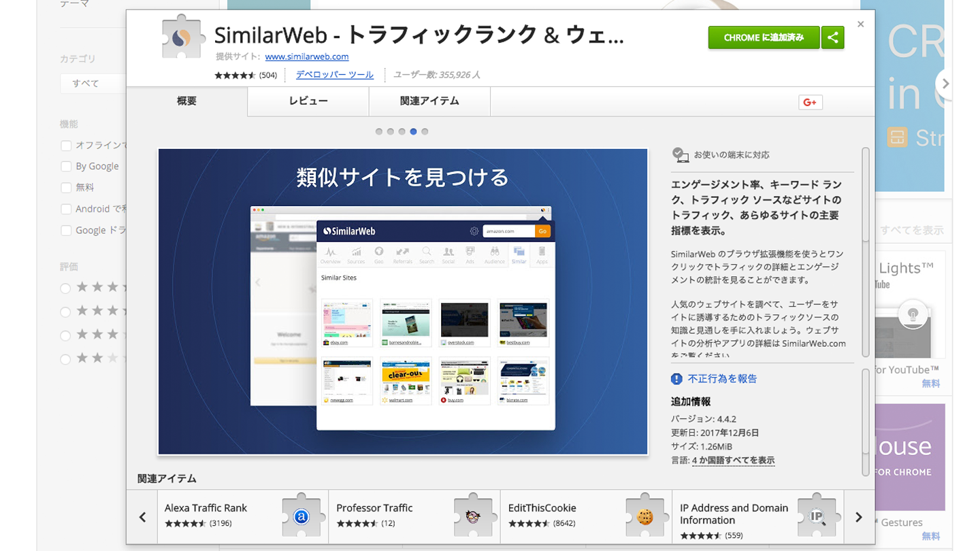Click the SimilarWeb extension puzzle icon
This screenshot has width=980, height=551.
(x=184, y=38)
